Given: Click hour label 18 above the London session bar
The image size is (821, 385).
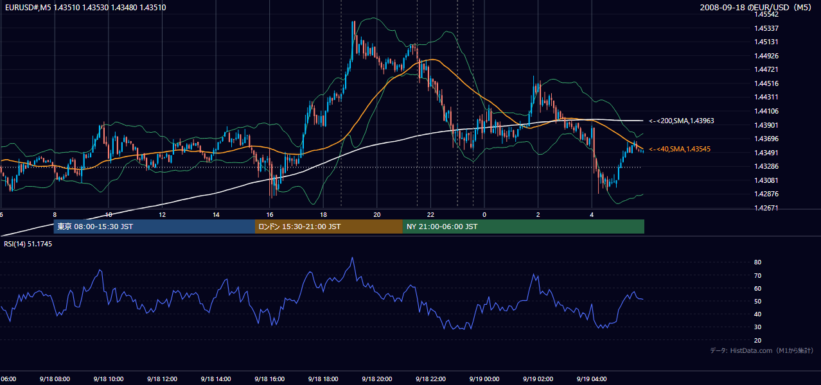Looking at the screenshot, I should (323, 215).
